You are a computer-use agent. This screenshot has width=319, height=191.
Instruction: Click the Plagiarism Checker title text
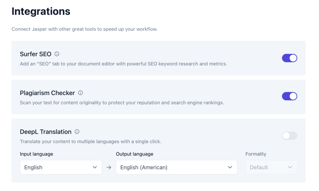tap(47, 93)
